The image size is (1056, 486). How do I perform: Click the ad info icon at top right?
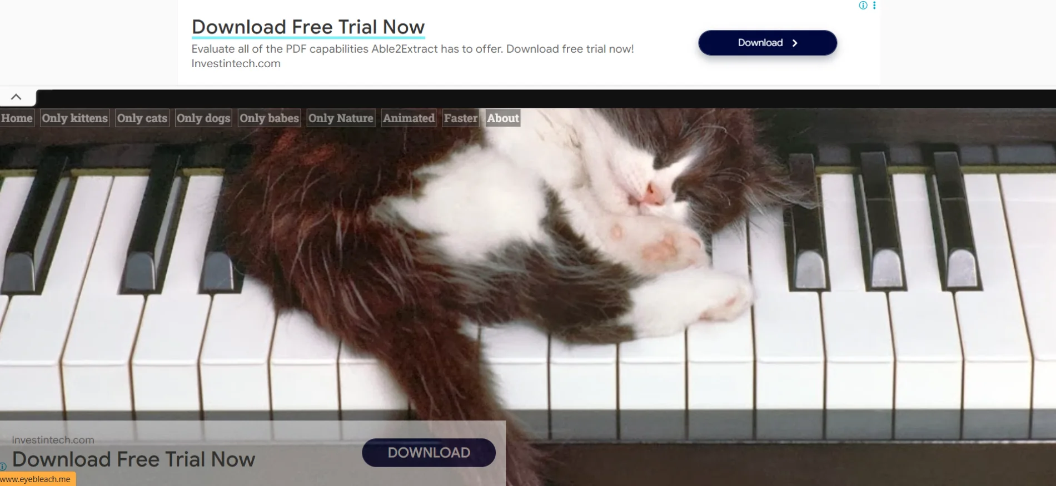pyautogui.click(x=863, y=6)
